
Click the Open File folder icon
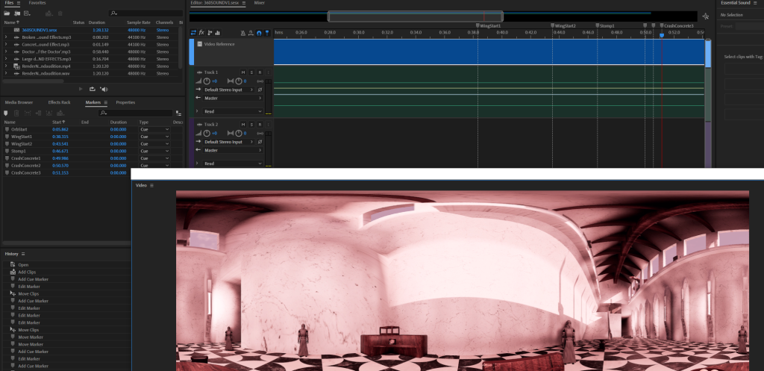coord(7,13)
